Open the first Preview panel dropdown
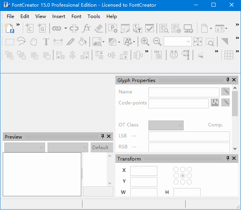Image resolution: width=241 pixels, height=210 pixels. click(x=25, y=148)
